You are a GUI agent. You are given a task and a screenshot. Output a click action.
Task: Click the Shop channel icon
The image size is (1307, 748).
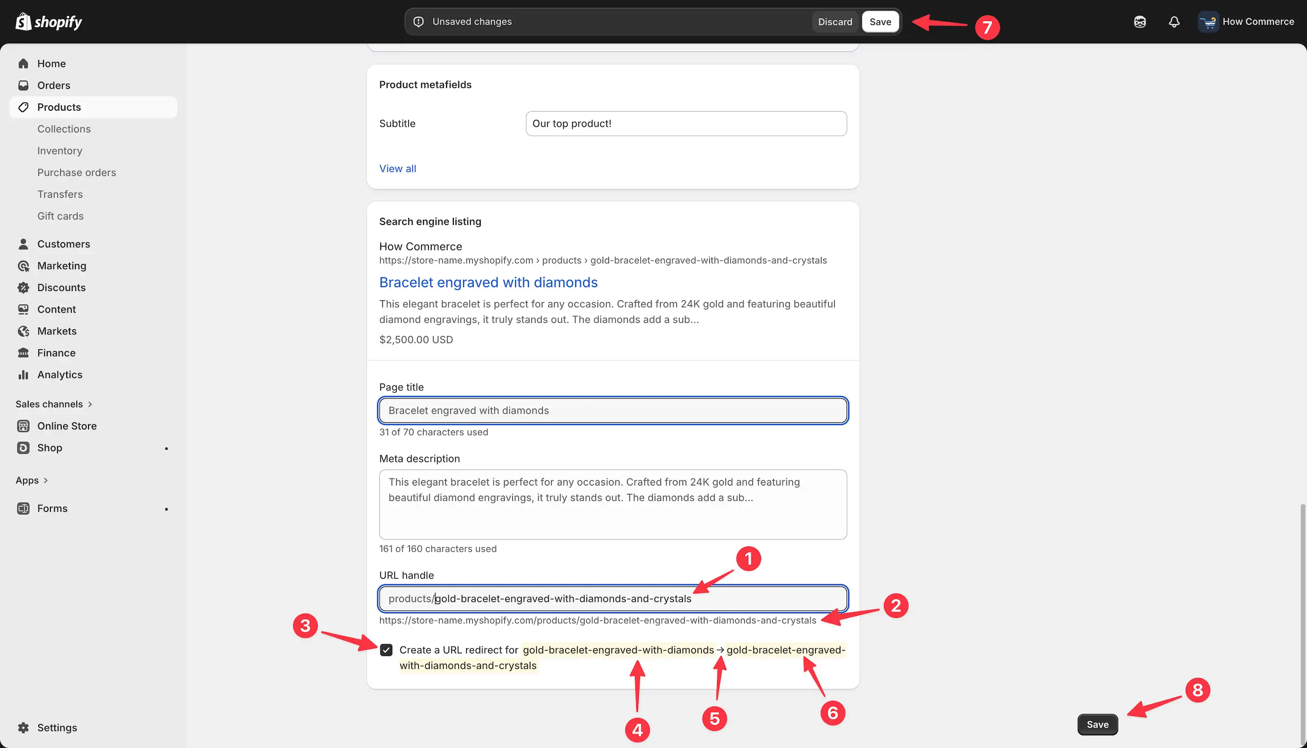[23, 447]
